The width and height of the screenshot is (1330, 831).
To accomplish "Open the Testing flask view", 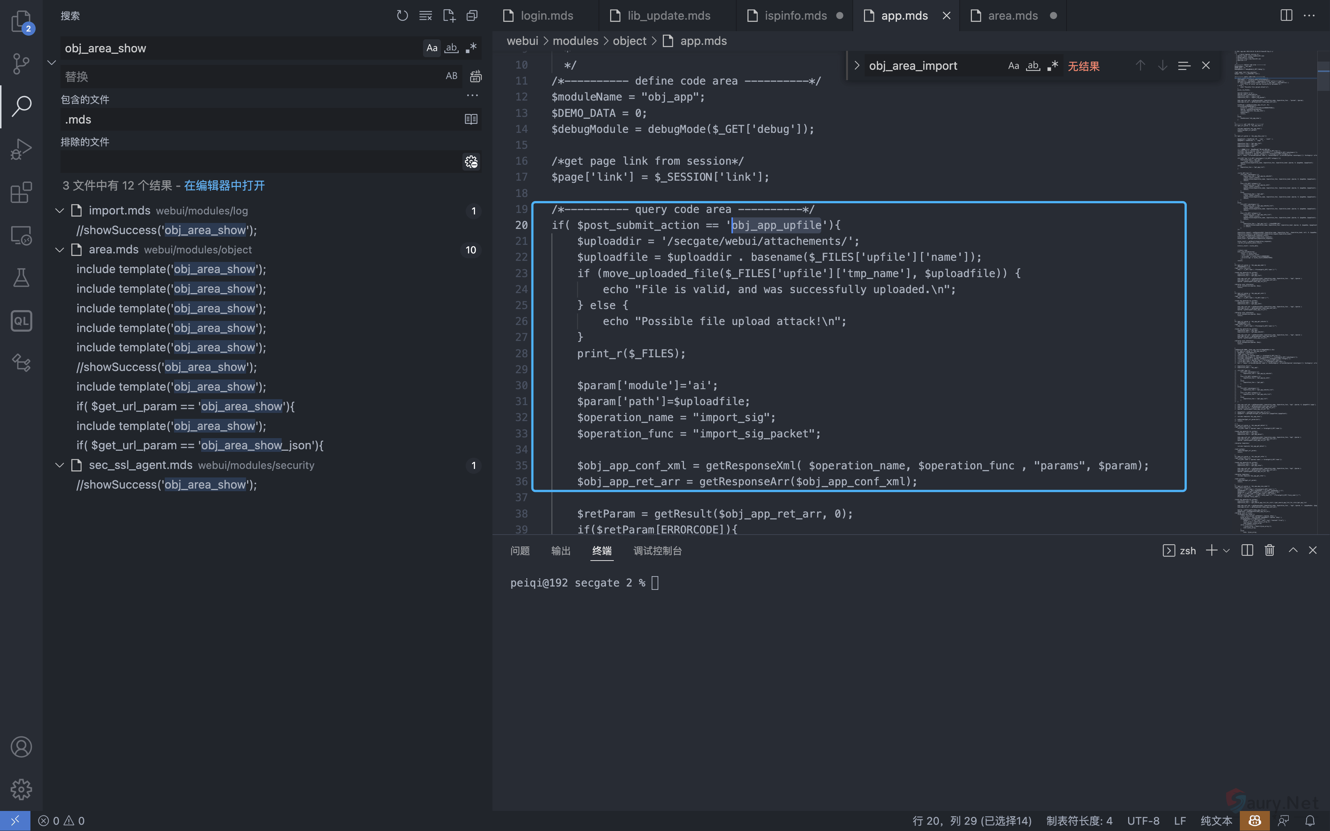I will (x=21, y=278).
